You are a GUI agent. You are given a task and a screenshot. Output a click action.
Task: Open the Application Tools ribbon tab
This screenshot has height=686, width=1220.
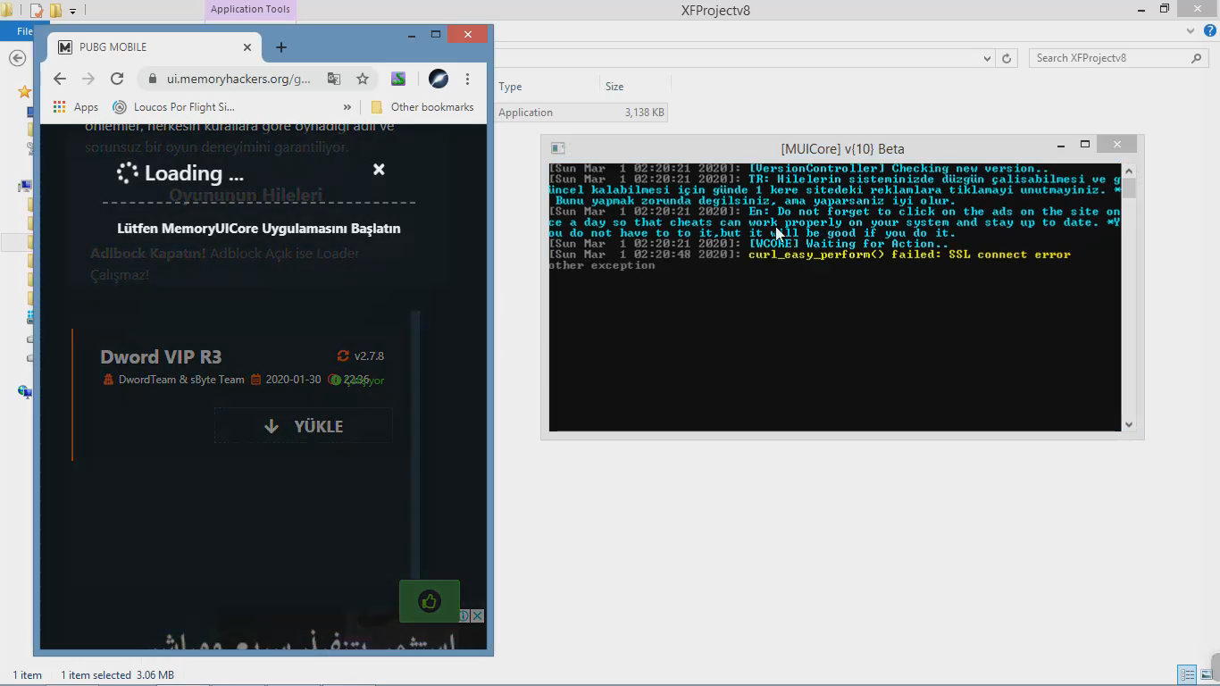pos(250,9)
